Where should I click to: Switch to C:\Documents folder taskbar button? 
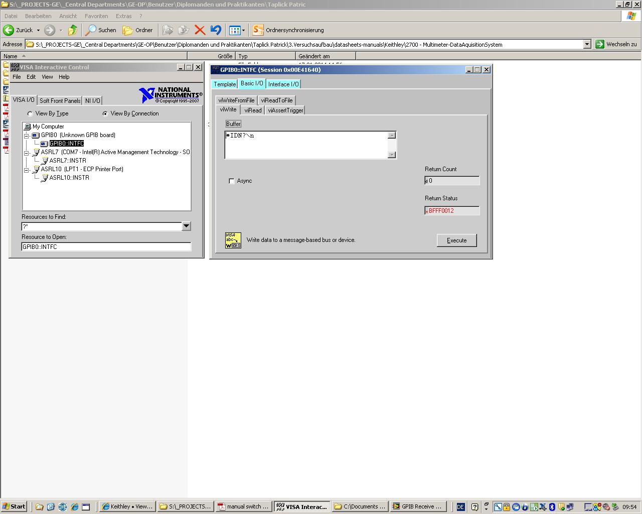tap(360, 506)
